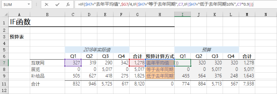277x94 pixels.
Task: Click cell G11 total 8,120
Action: coord(137,84)
